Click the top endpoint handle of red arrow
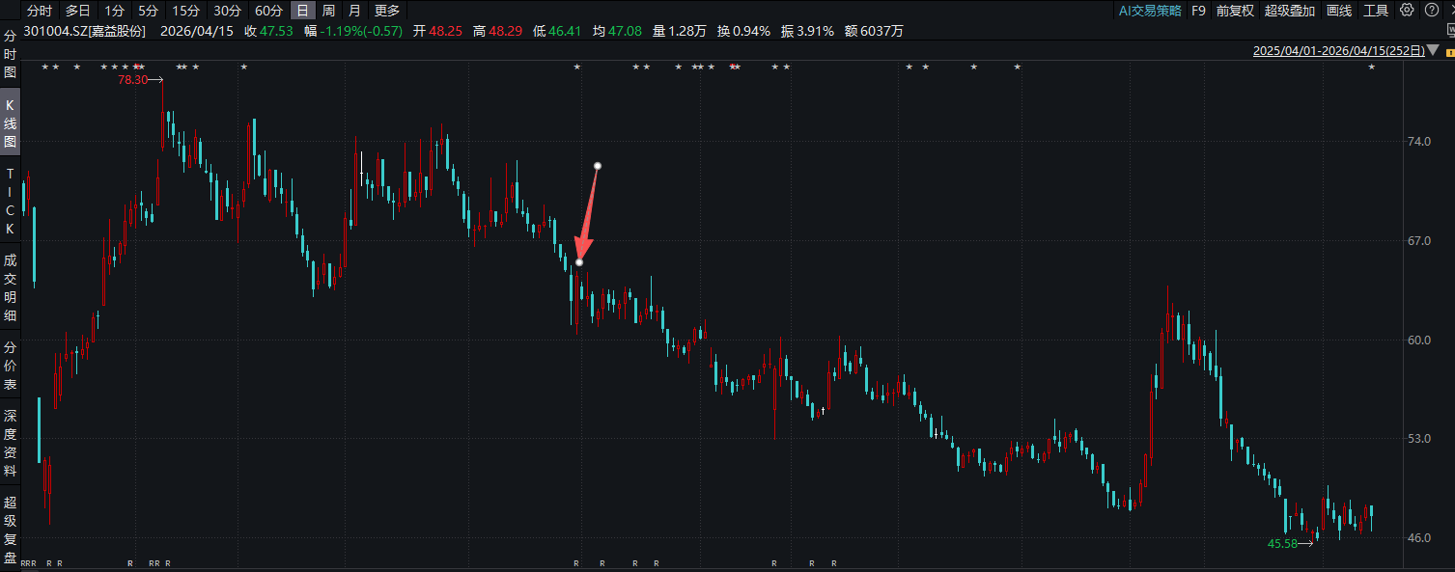The image size is (1455, 572). click(598, 166)
